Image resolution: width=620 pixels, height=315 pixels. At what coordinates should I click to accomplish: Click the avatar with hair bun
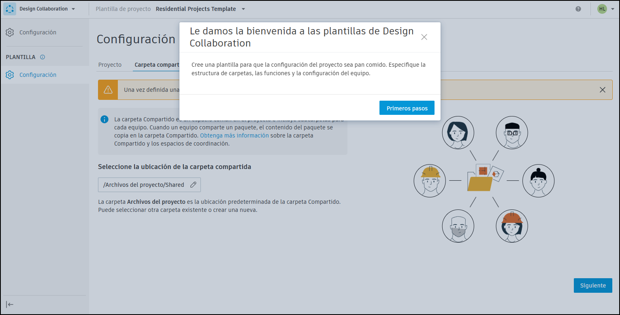(538, 181)
